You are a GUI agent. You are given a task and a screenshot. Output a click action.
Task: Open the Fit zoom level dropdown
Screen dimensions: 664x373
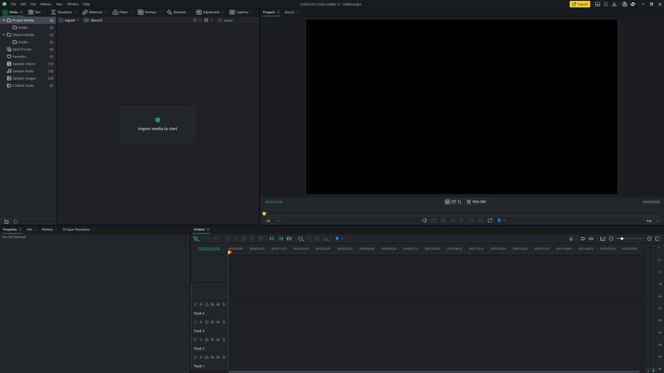[272, 220]
